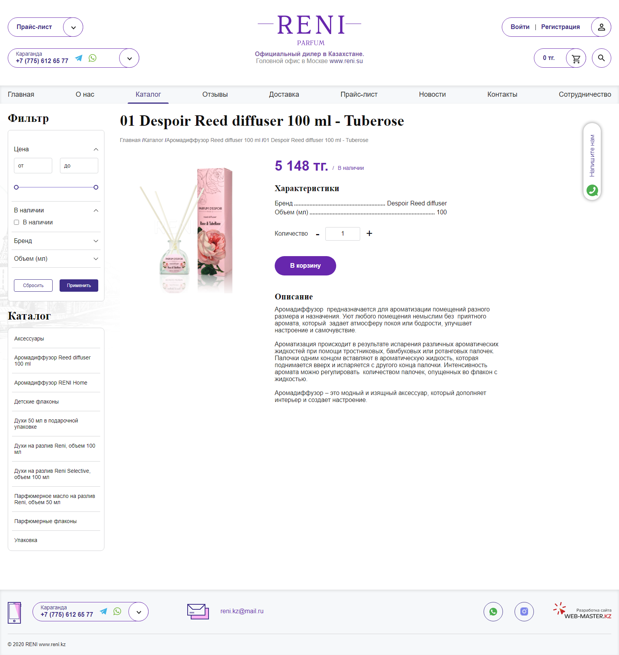The width and height of the screenshot is (619, 655).
Task: Expand city phone dropdown in footer
Action: click(x=139, y=612)
